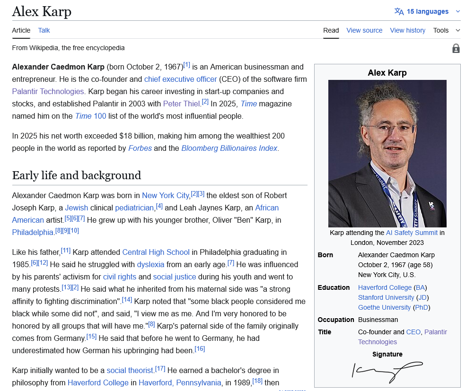Click citation [18] after 'in 1989'
Image resolution: width=466 pixels, height=391 pixels.
pyautogui.click(x=257, y=381)
